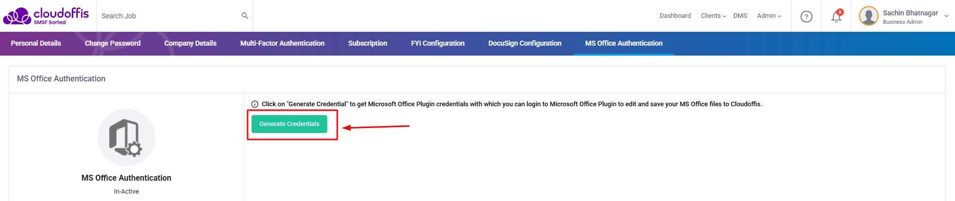The height and width of the screenshot is (201, 955).
Task: Open the Change Password tab
Action: tap(113, 44)
